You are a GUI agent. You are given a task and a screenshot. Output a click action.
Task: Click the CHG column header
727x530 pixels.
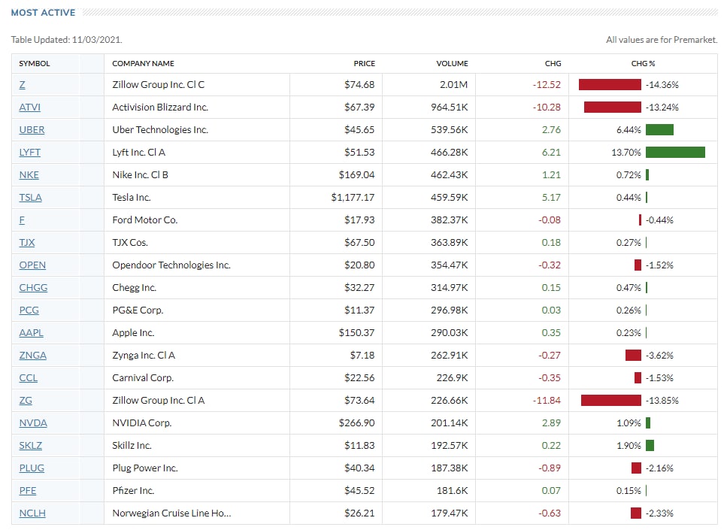click(553, 64)
